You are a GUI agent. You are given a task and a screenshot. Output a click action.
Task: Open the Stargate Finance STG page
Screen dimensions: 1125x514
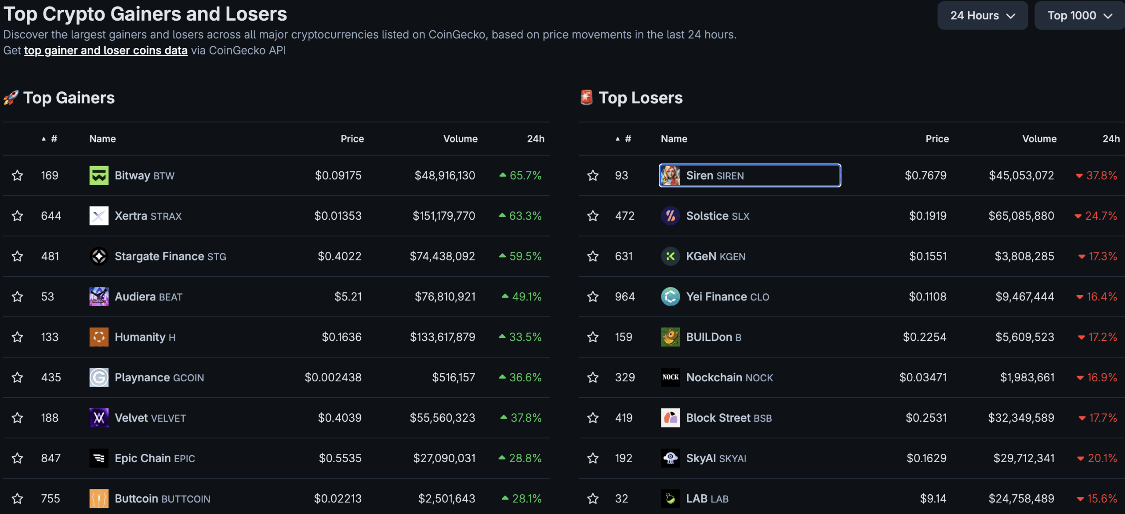171,257
